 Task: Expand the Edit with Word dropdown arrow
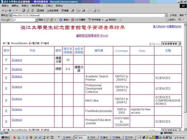pos(91,11)
